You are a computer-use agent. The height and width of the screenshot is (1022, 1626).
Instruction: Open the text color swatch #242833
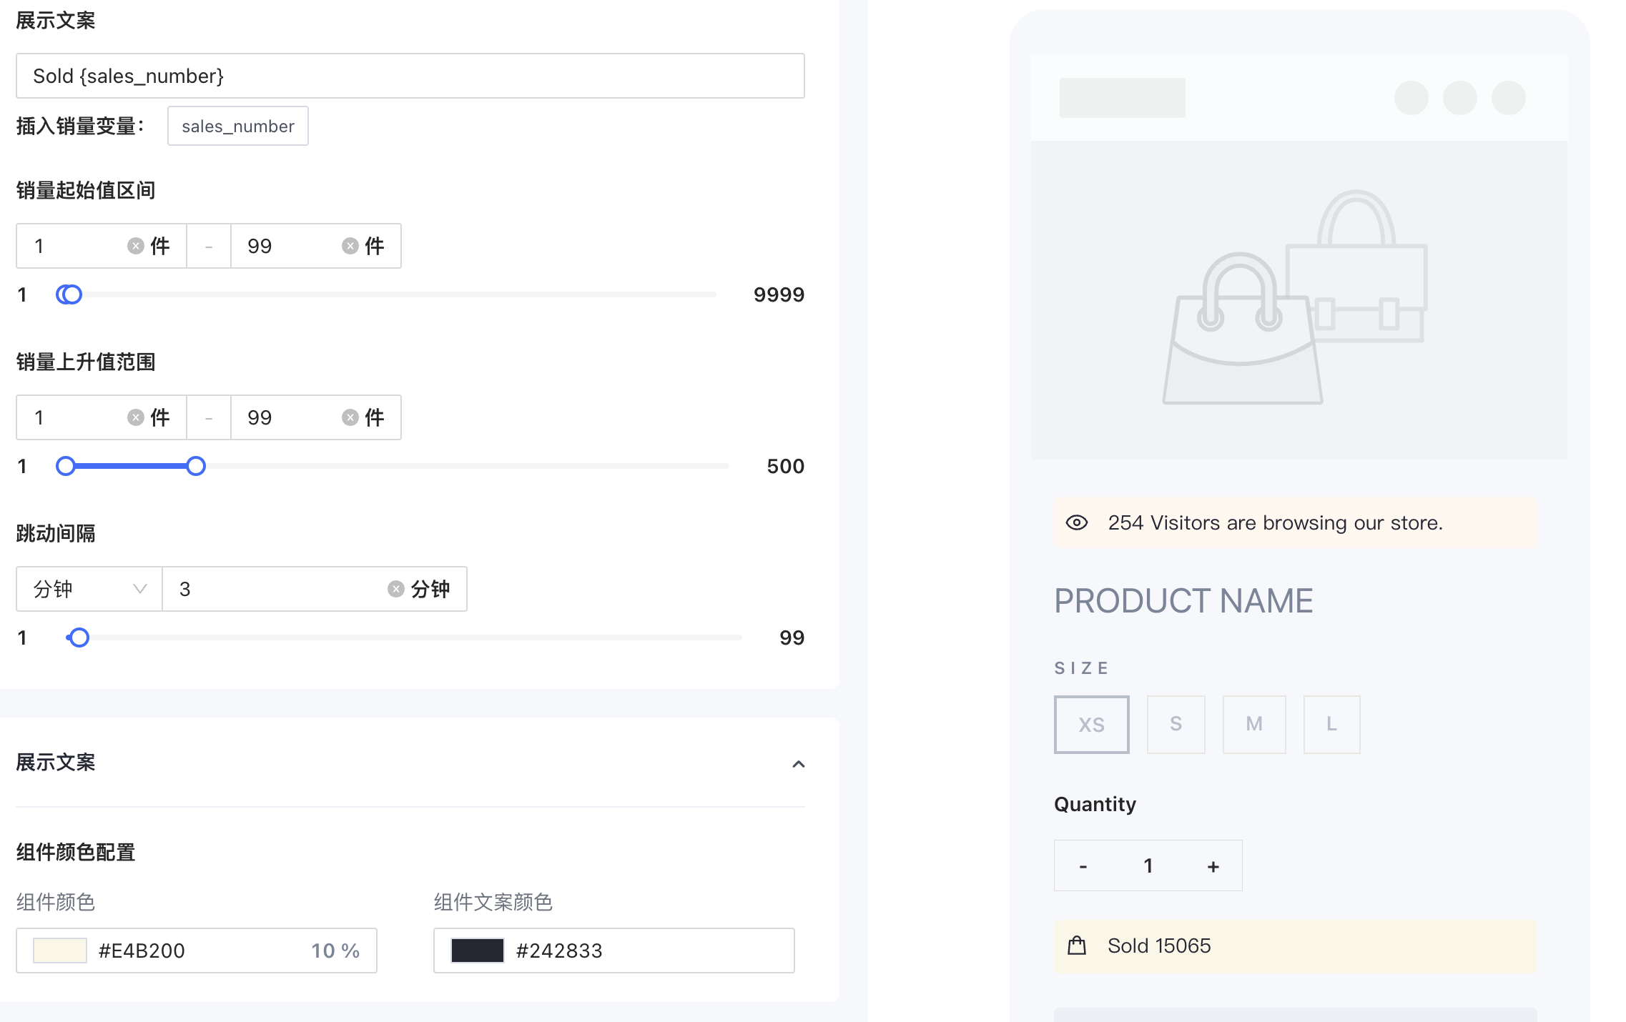(x=478, y=951)
